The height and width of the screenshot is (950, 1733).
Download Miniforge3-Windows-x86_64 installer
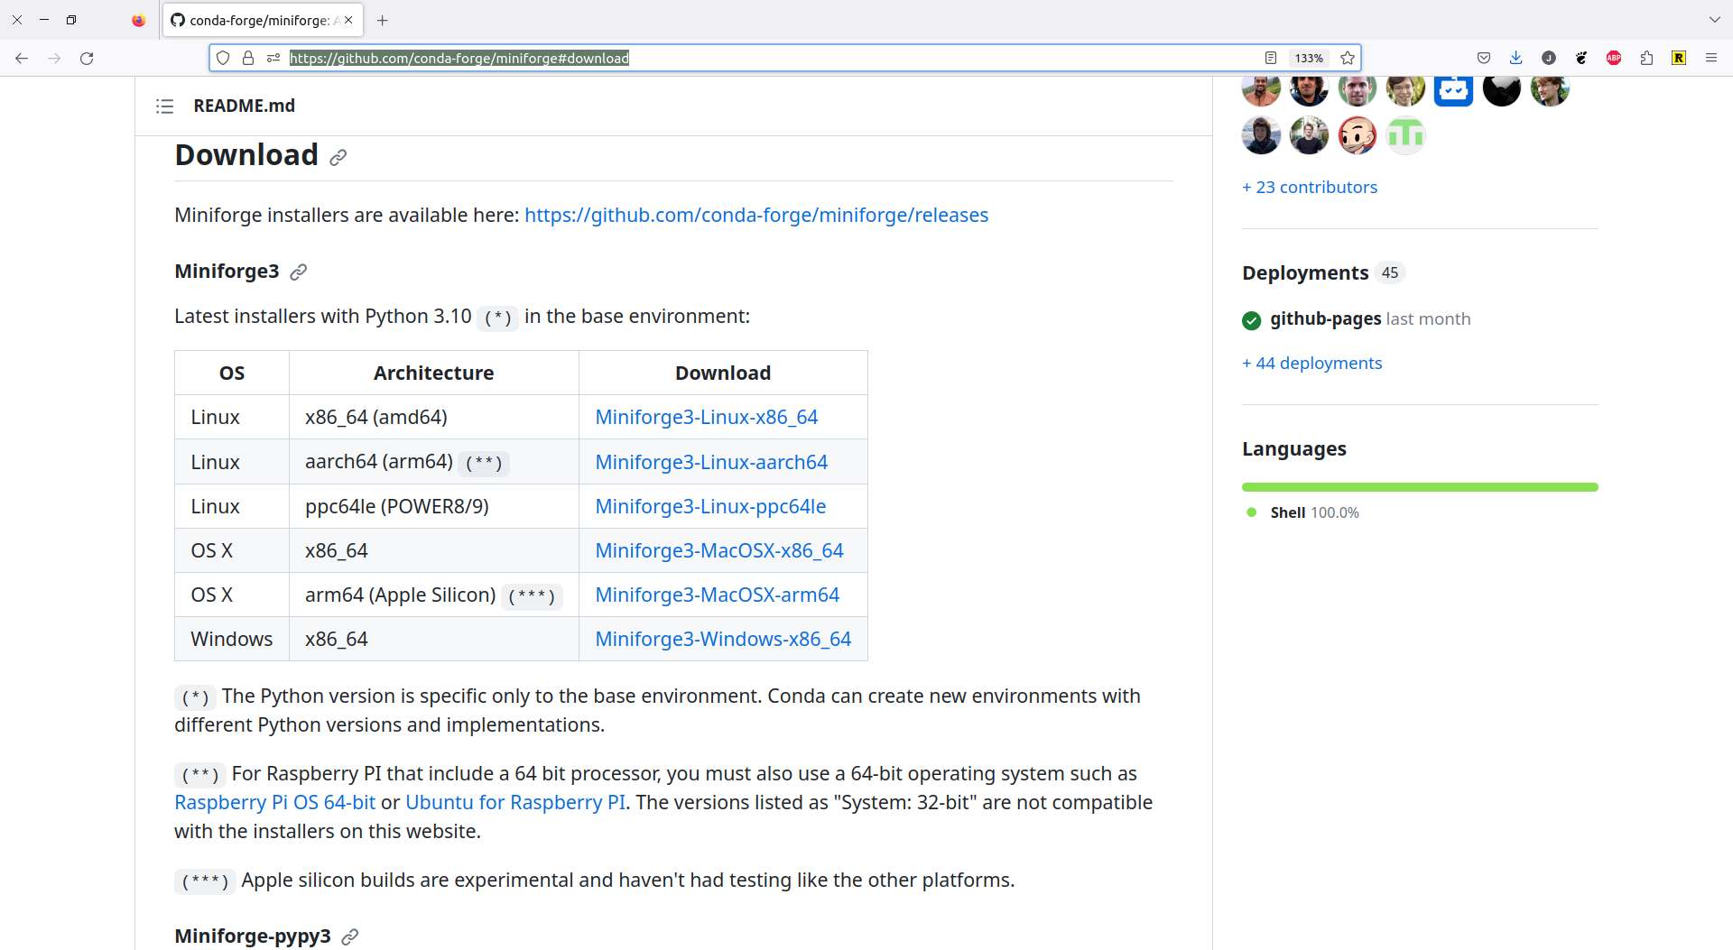coord(723,640)
